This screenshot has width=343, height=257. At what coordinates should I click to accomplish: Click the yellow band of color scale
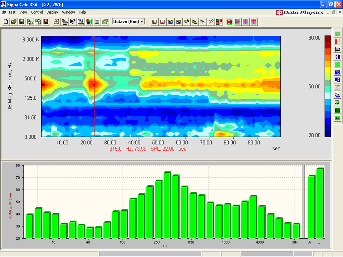tap(328, 70)
